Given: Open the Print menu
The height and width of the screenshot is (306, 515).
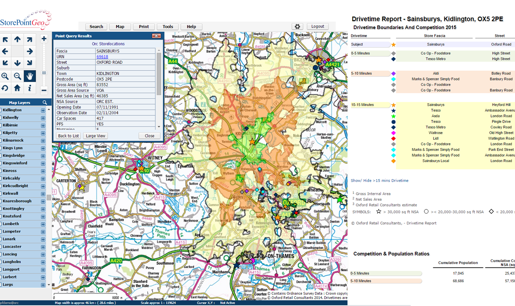Looking at the screenshot, I should pos(144,27).
